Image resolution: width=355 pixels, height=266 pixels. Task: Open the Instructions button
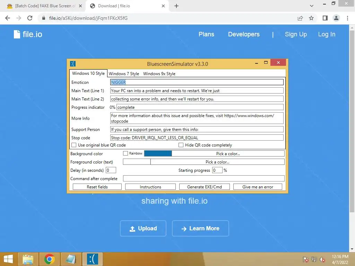tap(150, 187)
